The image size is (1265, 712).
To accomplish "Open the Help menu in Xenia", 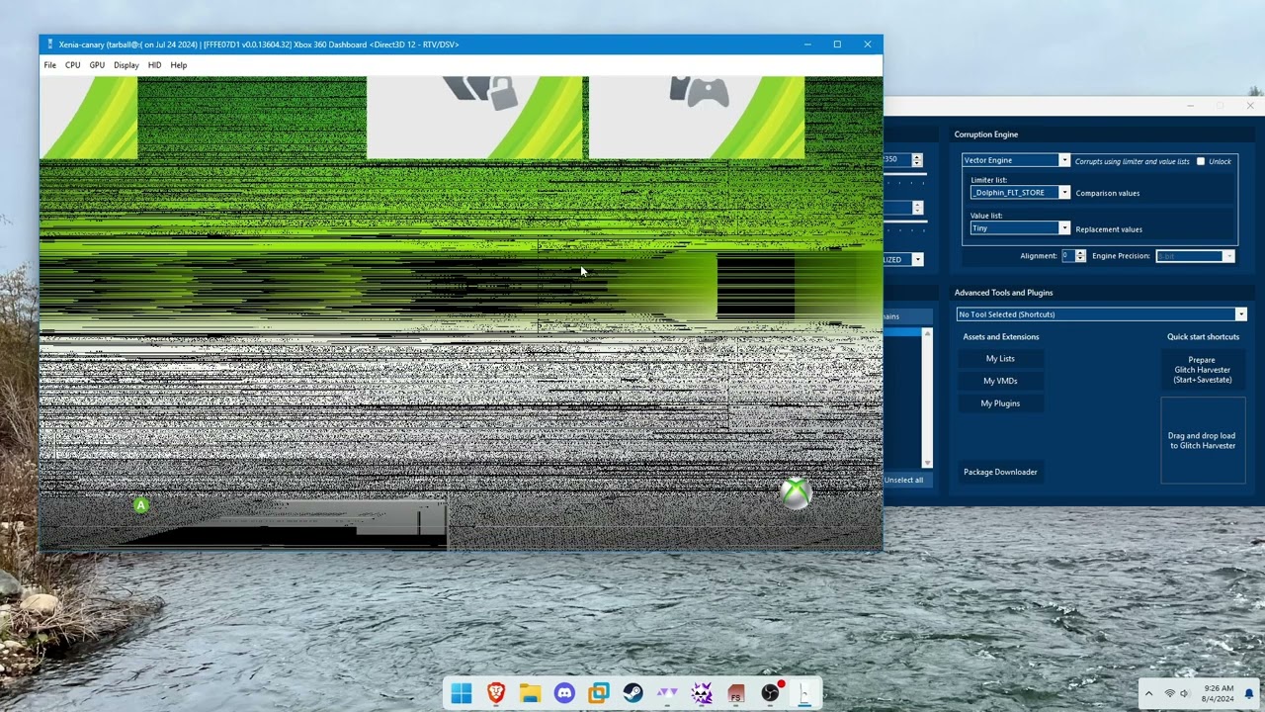I will point(178,65).
